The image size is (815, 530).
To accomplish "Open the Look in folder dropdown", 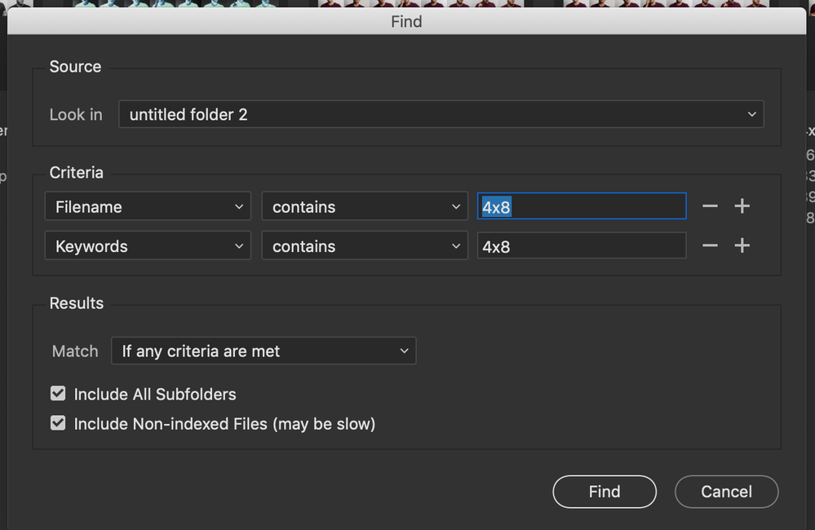I will tap(441, 115).
